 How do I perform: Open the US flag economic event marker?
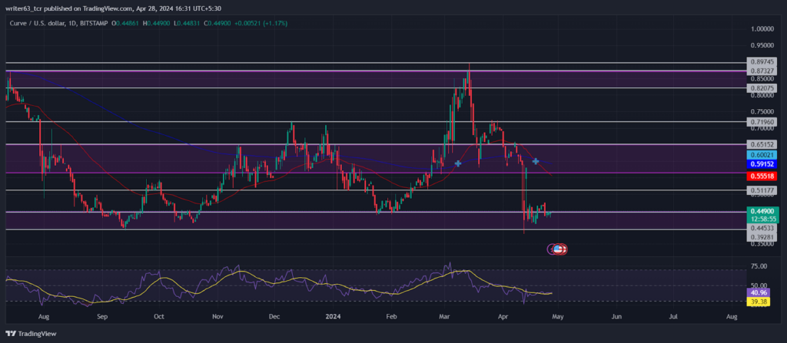click(558, 248)
